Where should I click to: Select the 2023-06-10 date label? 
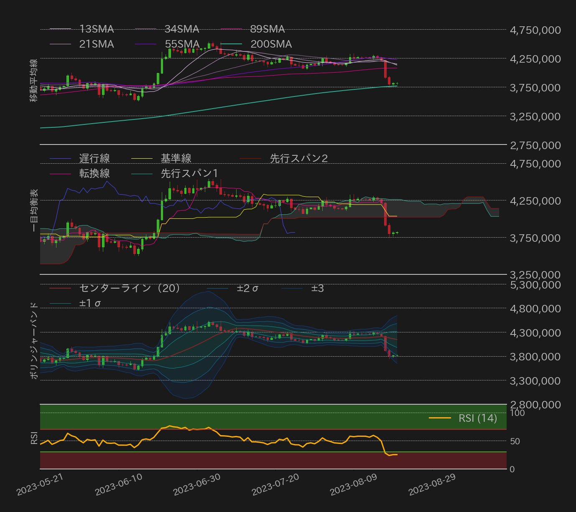point(118,484)
